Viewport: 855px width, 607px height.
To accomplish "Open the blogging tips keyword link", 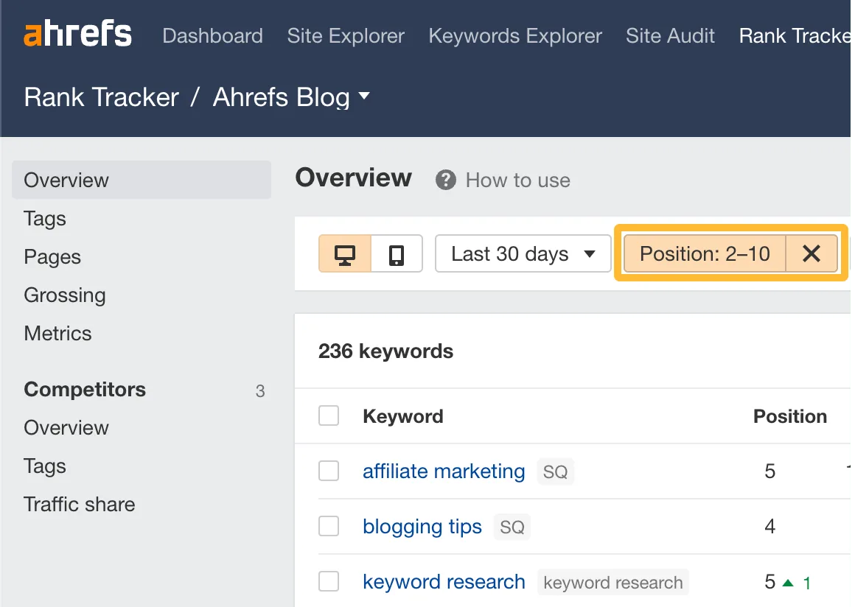I will pyautogui.click(x=422, y=527).
